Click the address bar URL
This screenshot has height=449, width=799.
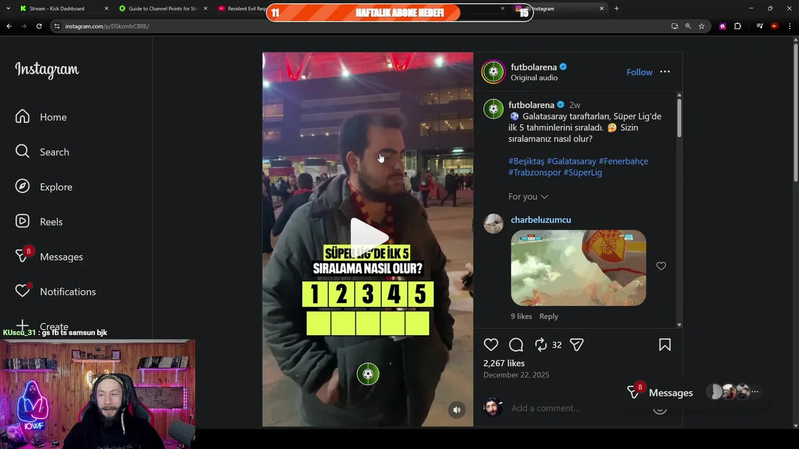pyautogui.click(x=107, y=26)
